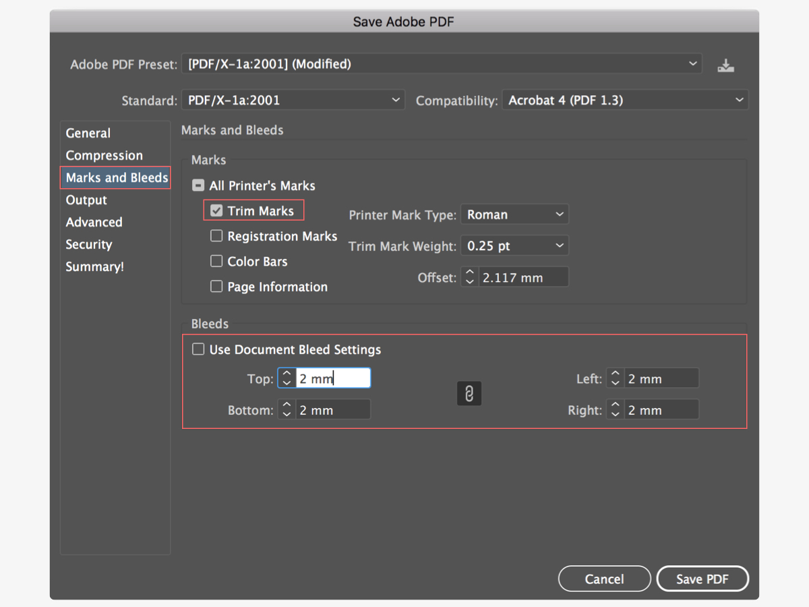809x607 pixels.
Task: Click the chain link to sync bleed values
Action: [469, 393]
